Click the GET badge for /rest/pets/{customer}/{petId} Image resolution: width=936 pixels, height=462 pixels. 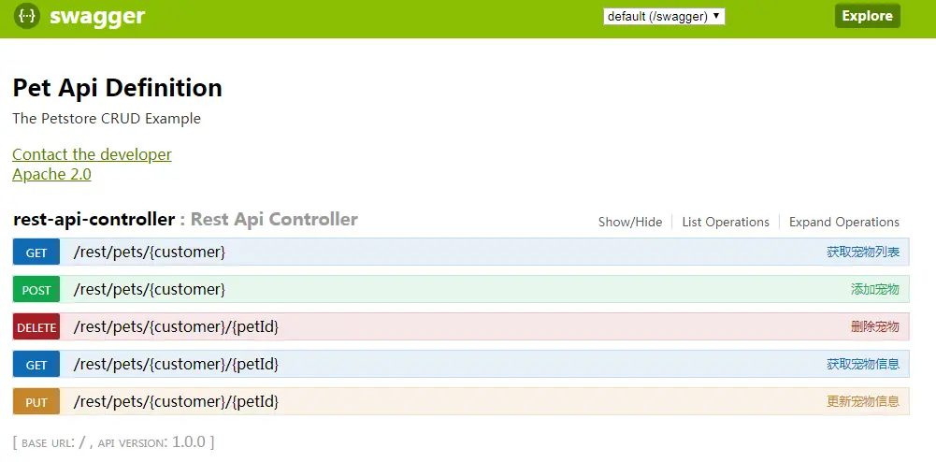tap(36, 365)
